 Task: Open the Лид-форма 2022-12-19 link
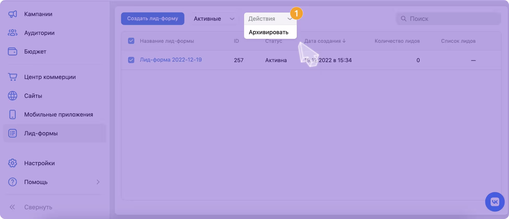click(171, 60)
